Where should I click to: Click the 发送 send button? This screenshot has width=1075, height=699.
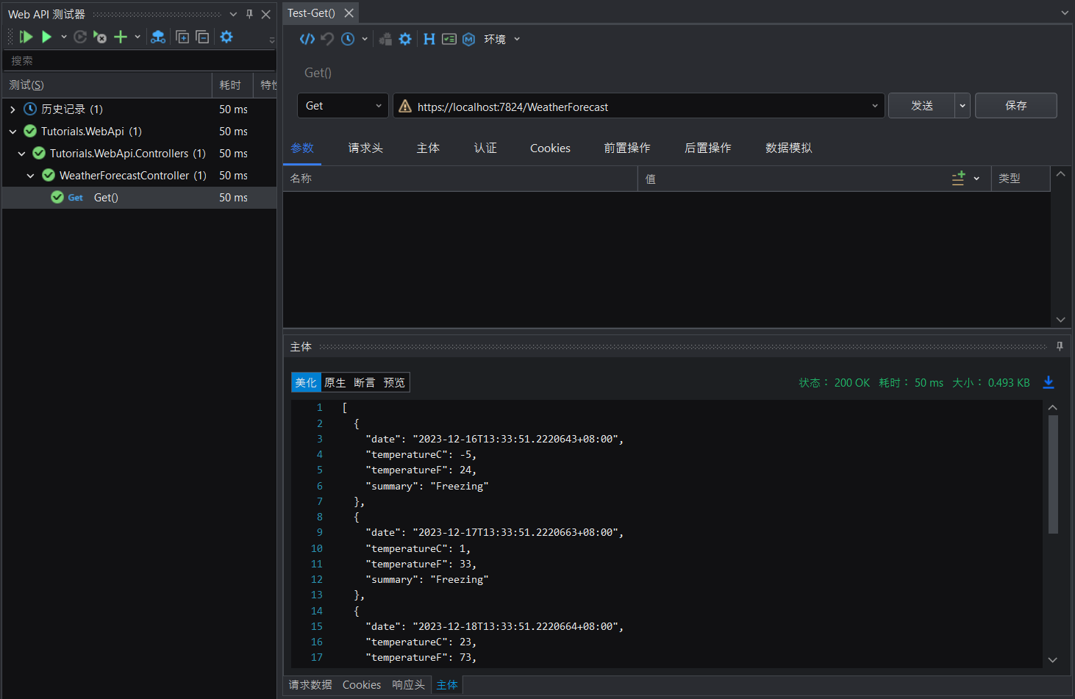pos(922,106)
